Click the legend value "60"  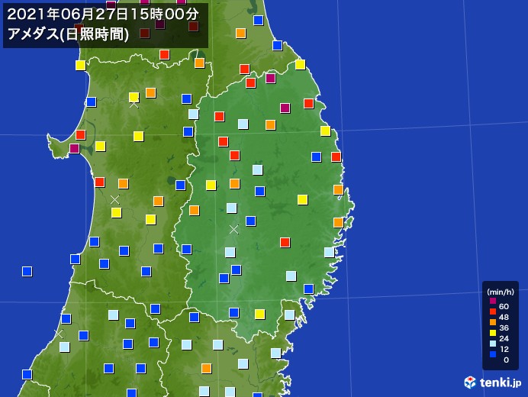tap(504, 306)
